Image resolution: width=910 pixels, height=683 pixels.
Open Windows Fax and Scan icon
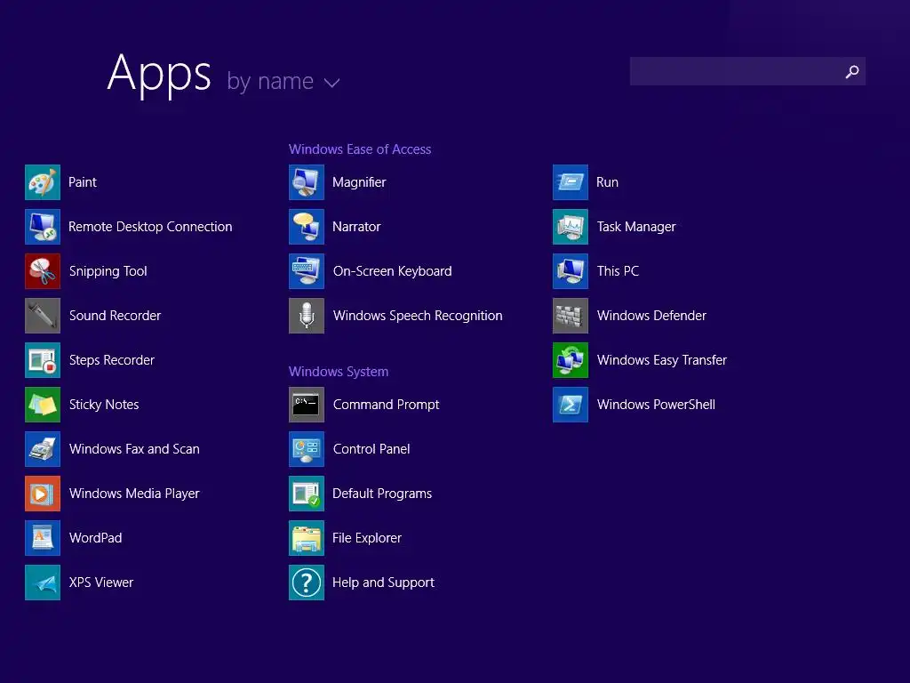[x=43, y=449]
